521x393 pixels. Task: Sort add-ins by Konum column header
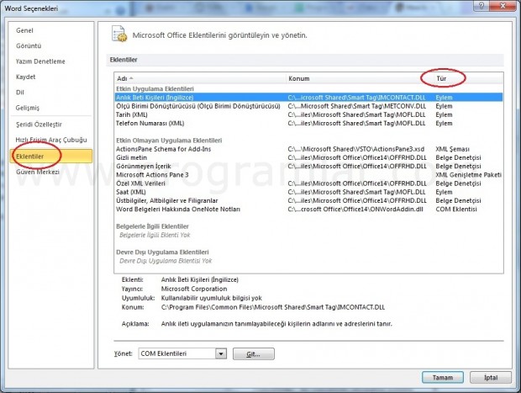click(x=360, y=78)
